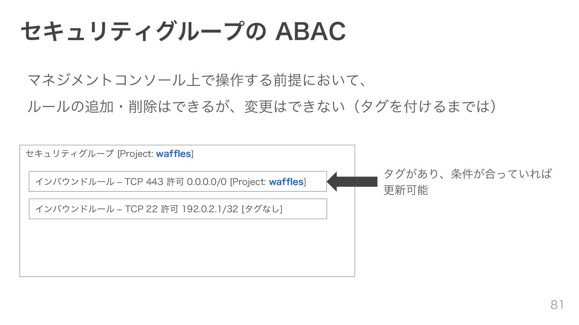The image size is (579, 325).
Task: Click the word ABAC in the title
Action: tap(310, 32)
